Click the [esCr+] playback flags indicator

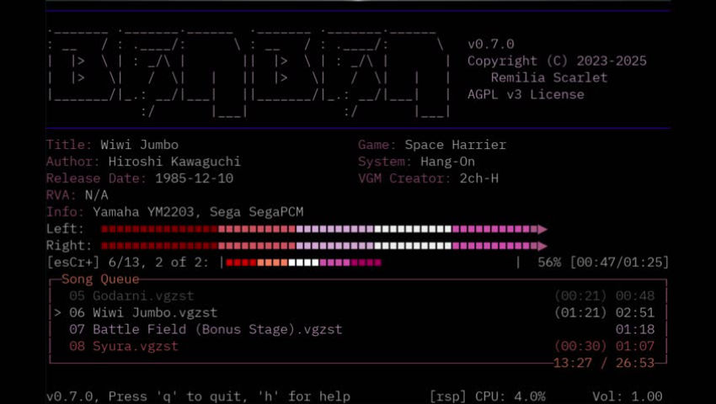(x=73, y=263)
